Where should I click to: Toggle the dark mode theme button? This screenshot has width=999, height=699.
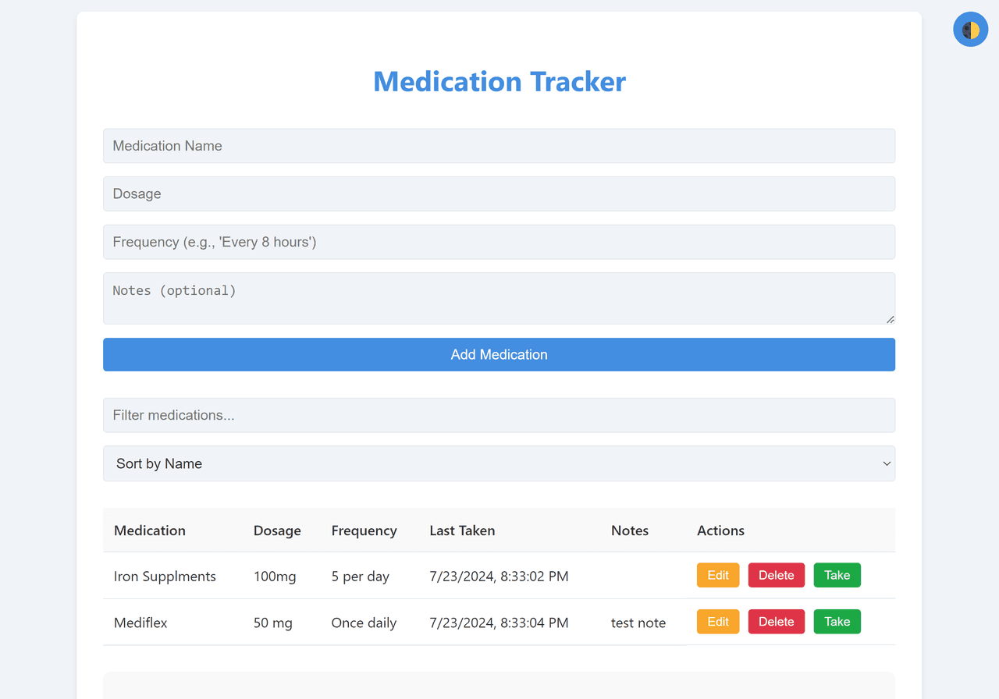971,30
